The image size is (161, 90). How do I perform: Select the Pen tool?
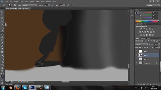[x=2, y=55]
